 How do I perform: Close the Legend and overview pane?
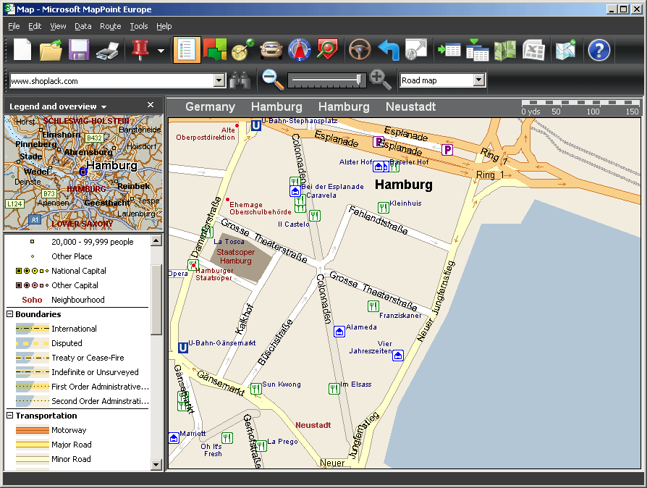[x=151, y=105]
